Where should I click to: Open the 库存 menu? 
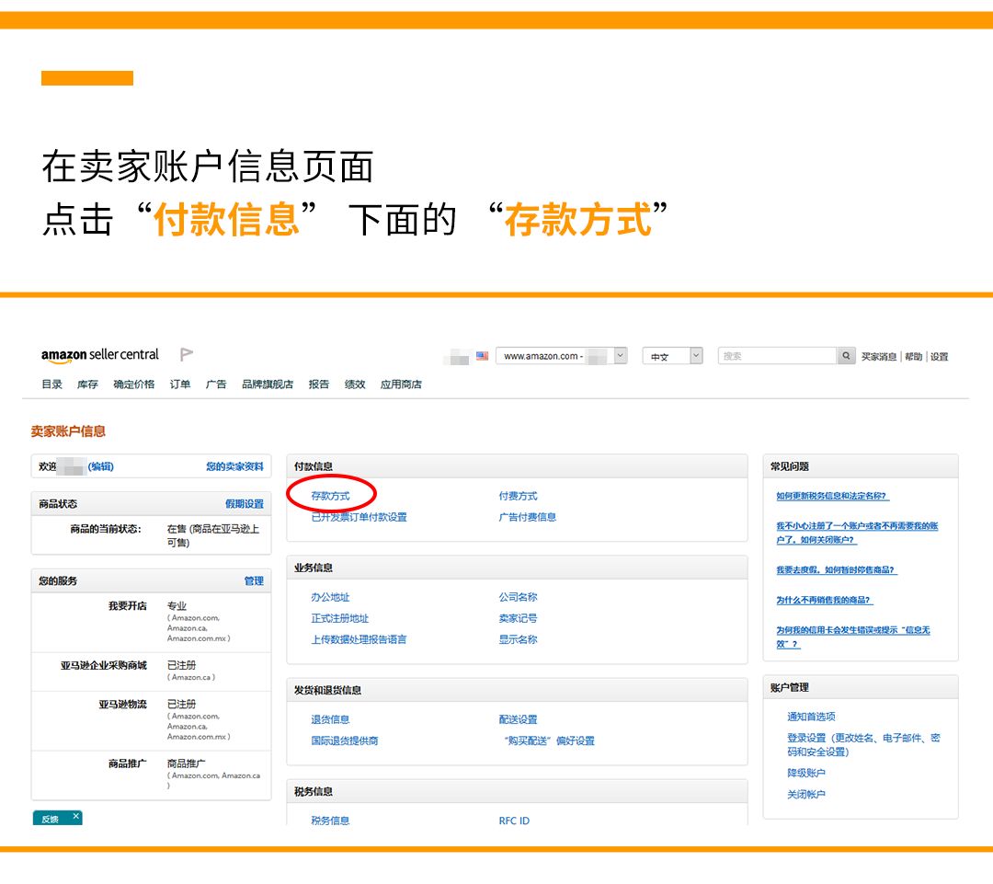pos(87,384)
